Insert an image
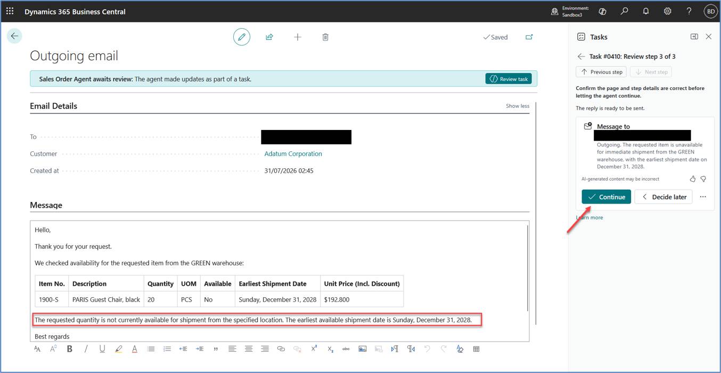721x373 pixels. click(363, 349)
